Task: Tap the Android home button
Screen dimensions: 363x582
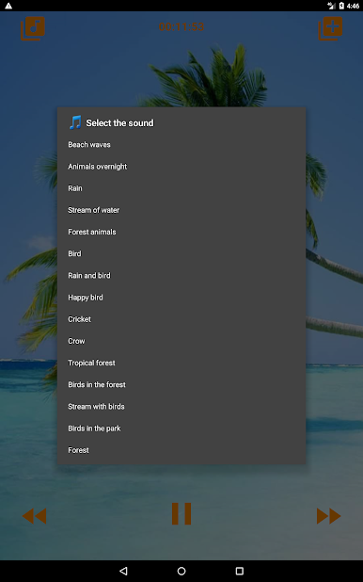Action: point(181,571)
